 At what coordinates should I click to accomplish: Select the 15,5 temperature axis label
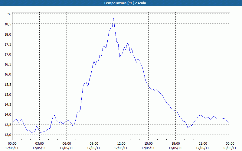tap(8, 85)
